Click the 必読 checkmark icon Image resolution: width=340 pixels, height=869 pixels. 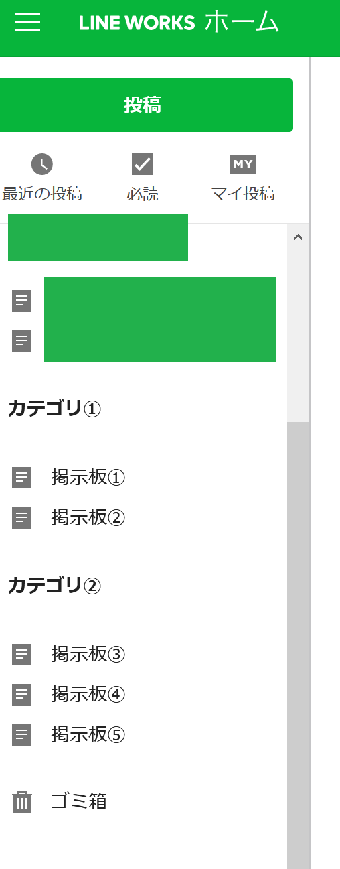pos(143,164)
